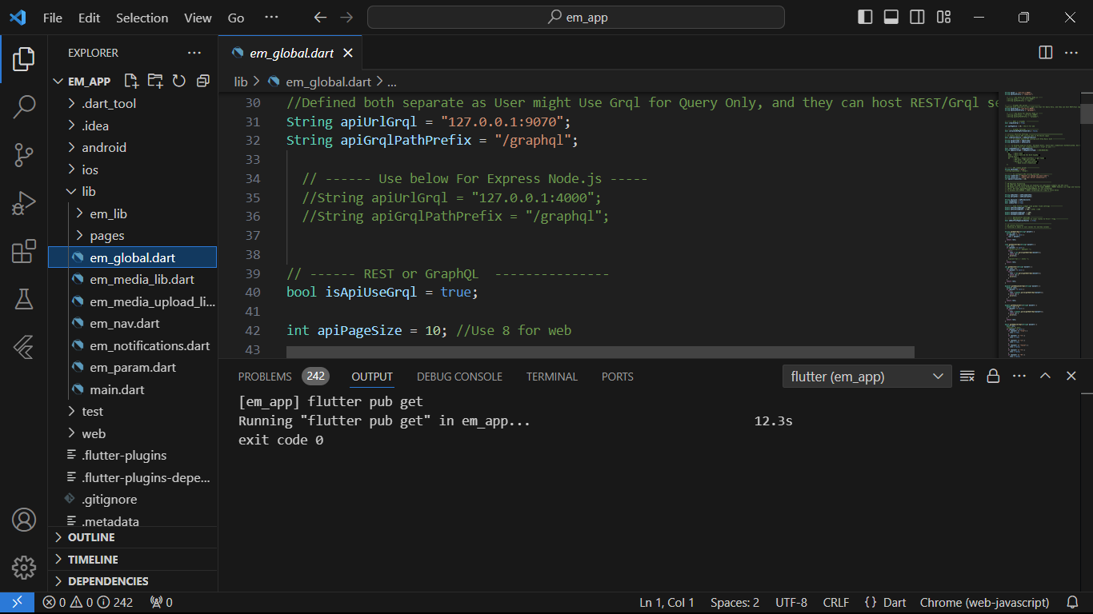The image size is (1093, 614).
Task: Toggle bottom panel visibility in title bar
Action: pos(891,18)
